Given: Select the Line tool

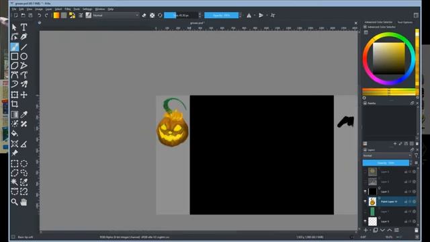Looking at the screenshot, I should (x=24, y=47).
